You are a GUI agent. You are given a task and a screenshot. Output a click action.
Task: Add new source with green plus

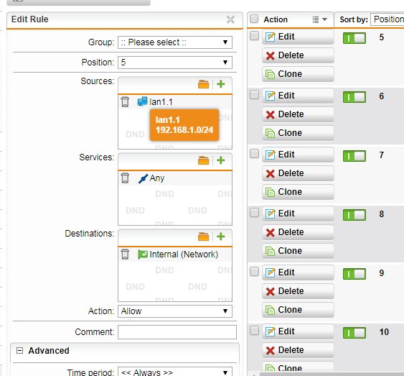221,84
